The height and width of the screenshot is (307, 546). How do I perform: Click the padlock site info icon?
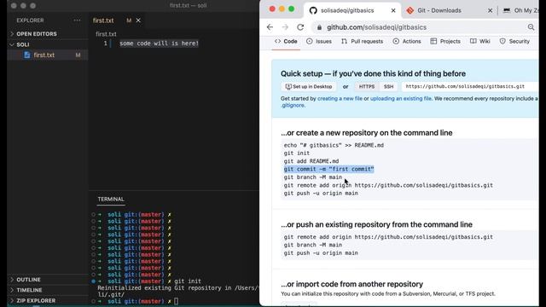pyautogui.click(x=319, y=27)
